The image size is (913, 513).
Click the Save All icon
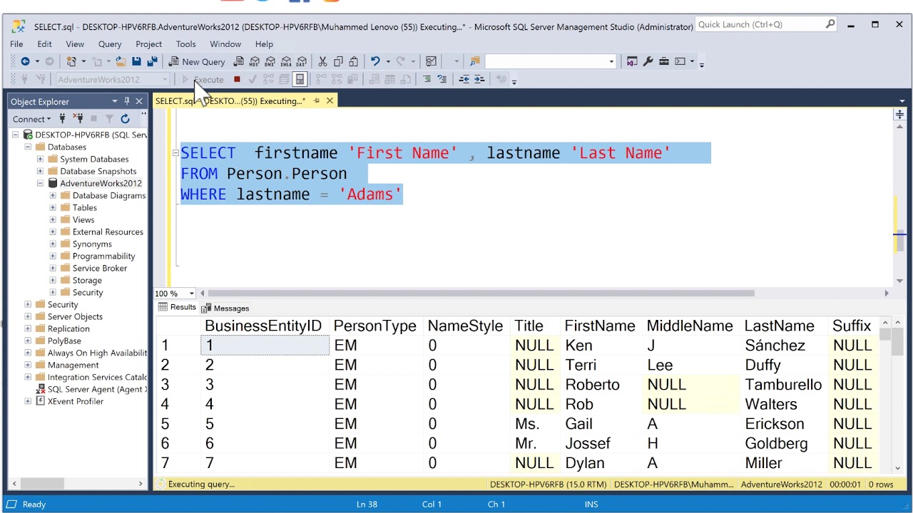click(152, 61)
